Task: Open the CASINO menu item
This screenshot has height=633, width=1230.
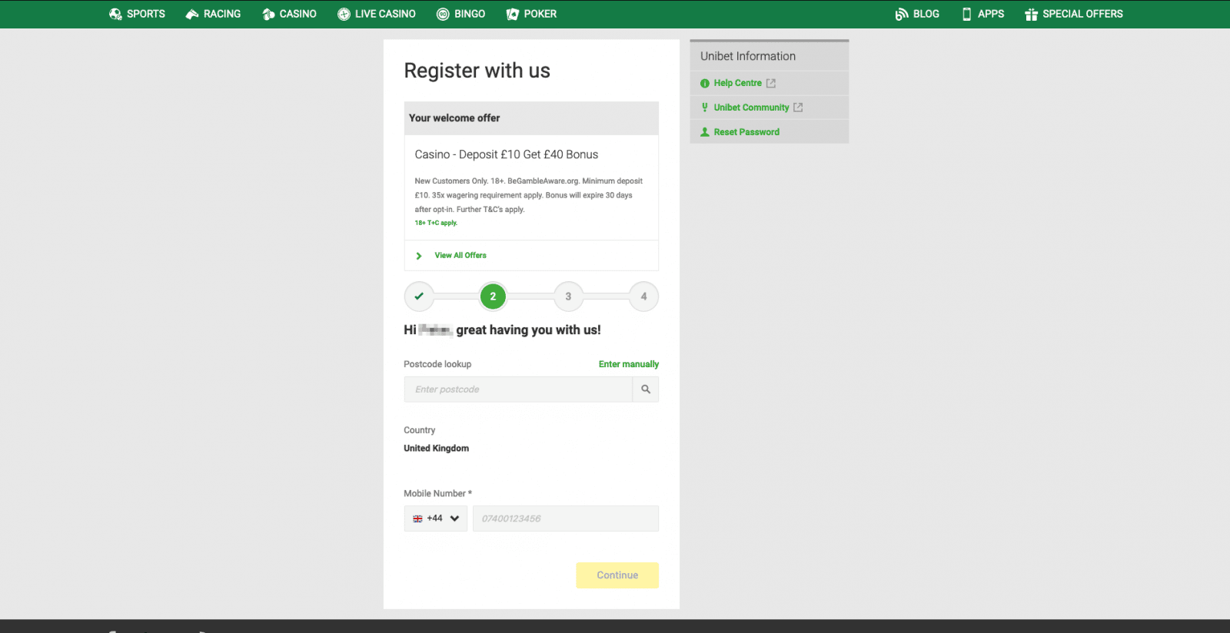Action: pyautogui.click(x=289, y=14)
